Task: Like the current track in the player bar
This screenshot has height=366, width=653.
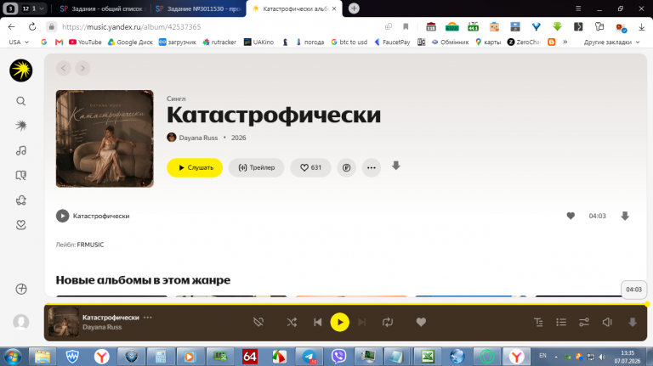Action: pos(421,322)
